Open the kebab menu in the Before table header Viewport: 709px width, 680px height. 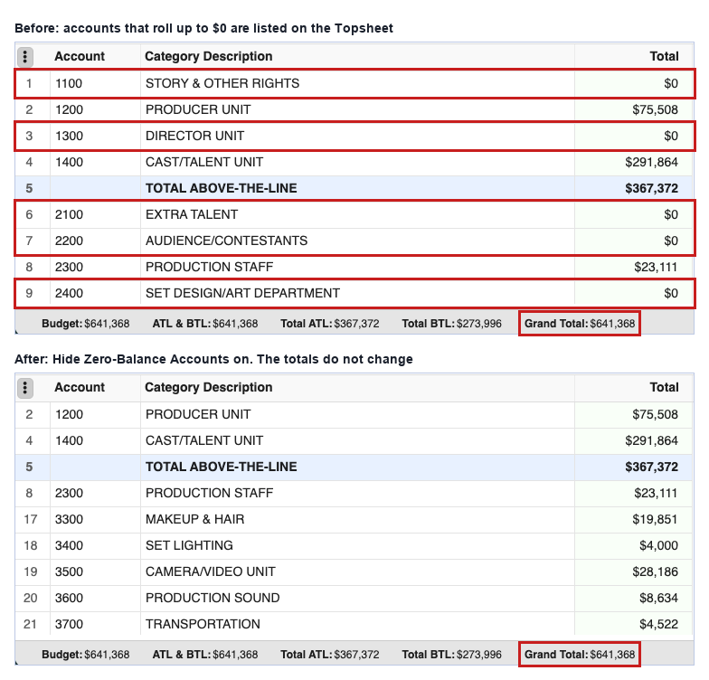25,56
